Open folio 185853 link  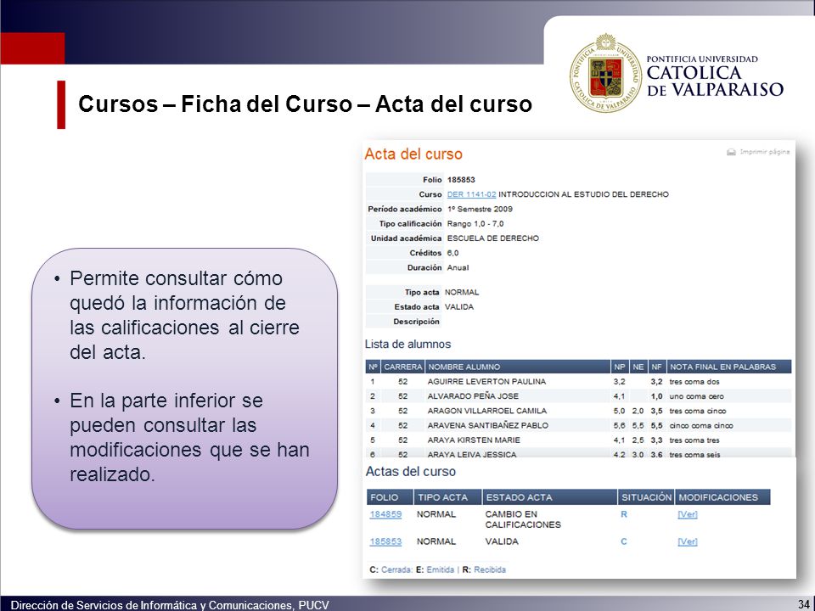pos(385,541)
